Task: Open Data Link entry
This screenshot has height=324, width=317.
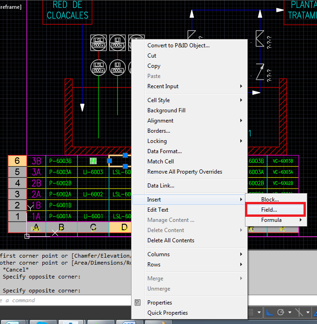Action: coord(190,186)
